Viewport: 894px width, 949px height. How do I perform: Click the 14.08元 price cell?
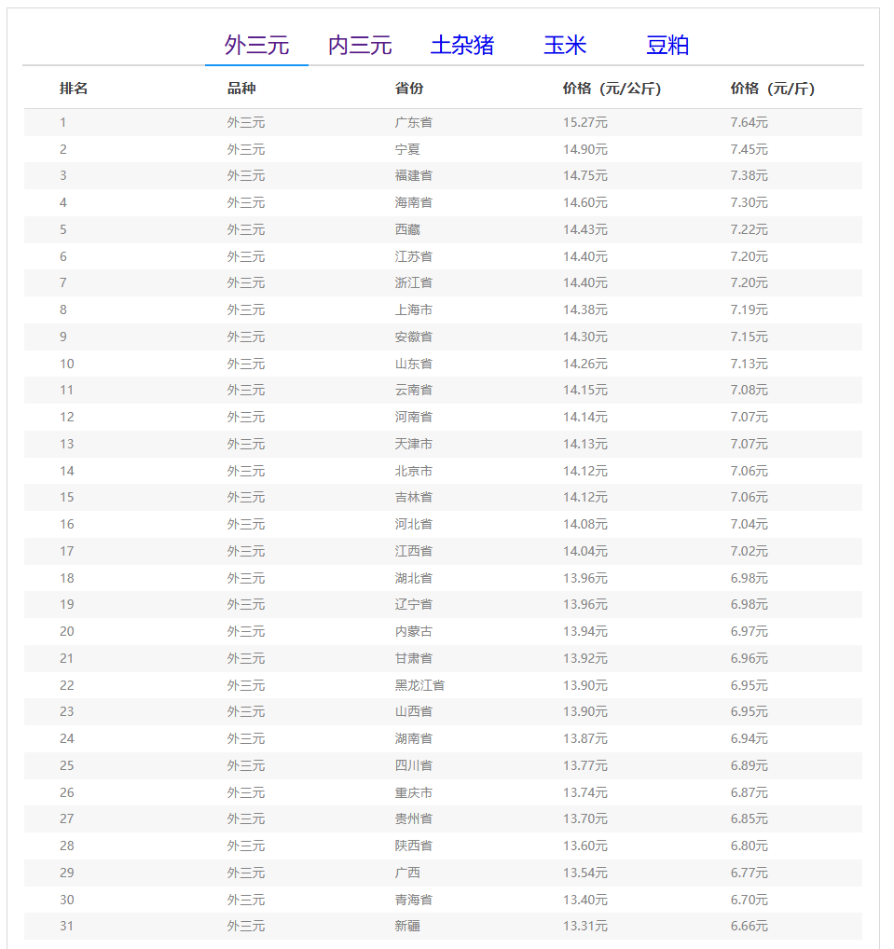point(585,524)
